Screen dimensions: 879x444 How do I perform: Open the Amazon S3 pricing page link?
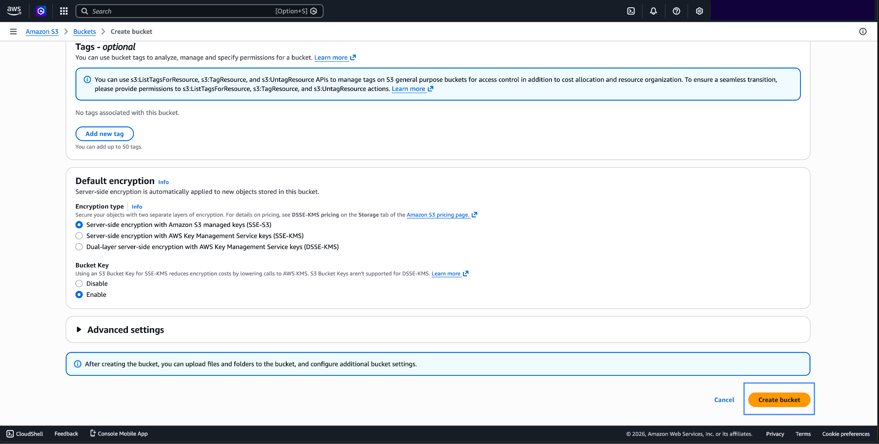point(438,214)
